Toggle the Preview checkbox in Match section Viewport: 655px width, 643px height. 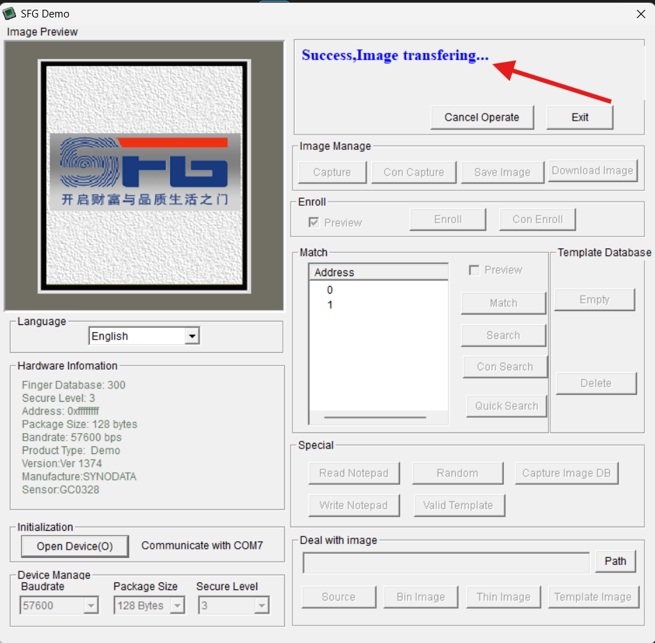(474, 270)
